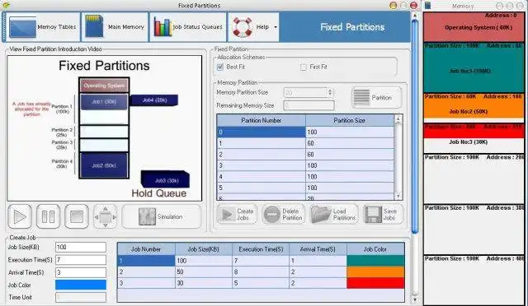
Task: Click the Time Unit field
Action: tap(81, 297)
